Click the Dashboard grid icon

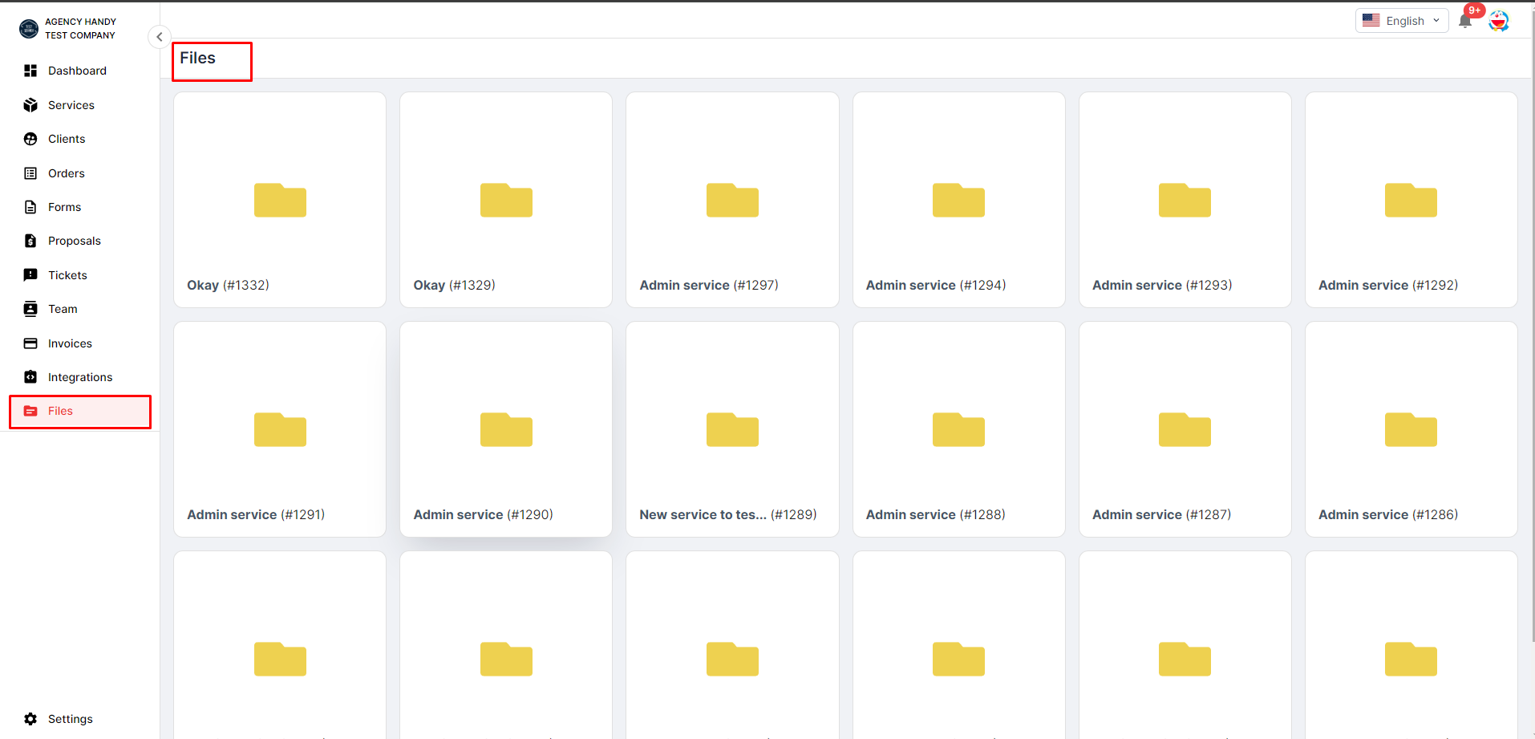pyautogui.click(x=30, y=71)
